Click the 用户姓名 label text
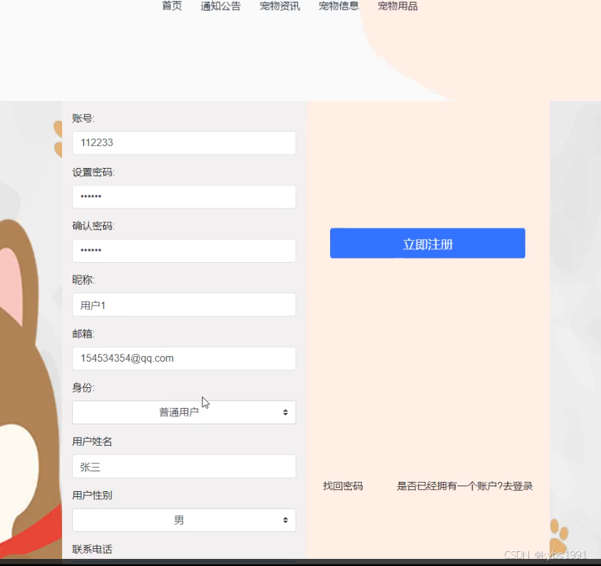Viewport: 601px width, 566px height. coord(92,441)
